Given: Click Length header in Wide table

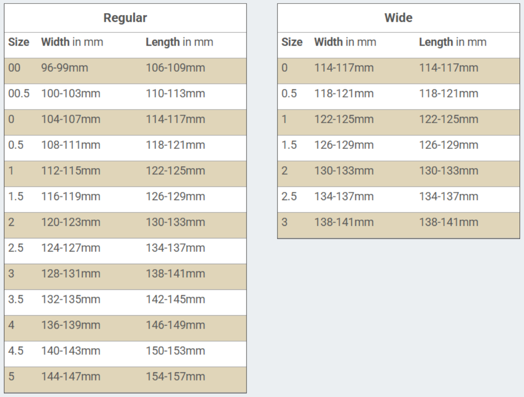Looking at the screenshot, I should [x=452, y=42].
